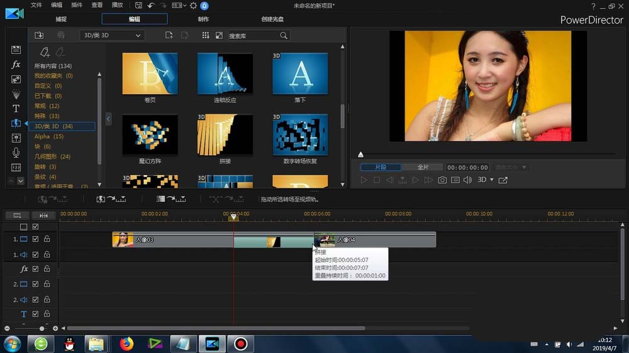Open the 3D/类 3D category dropdown

tap(112, 36)
